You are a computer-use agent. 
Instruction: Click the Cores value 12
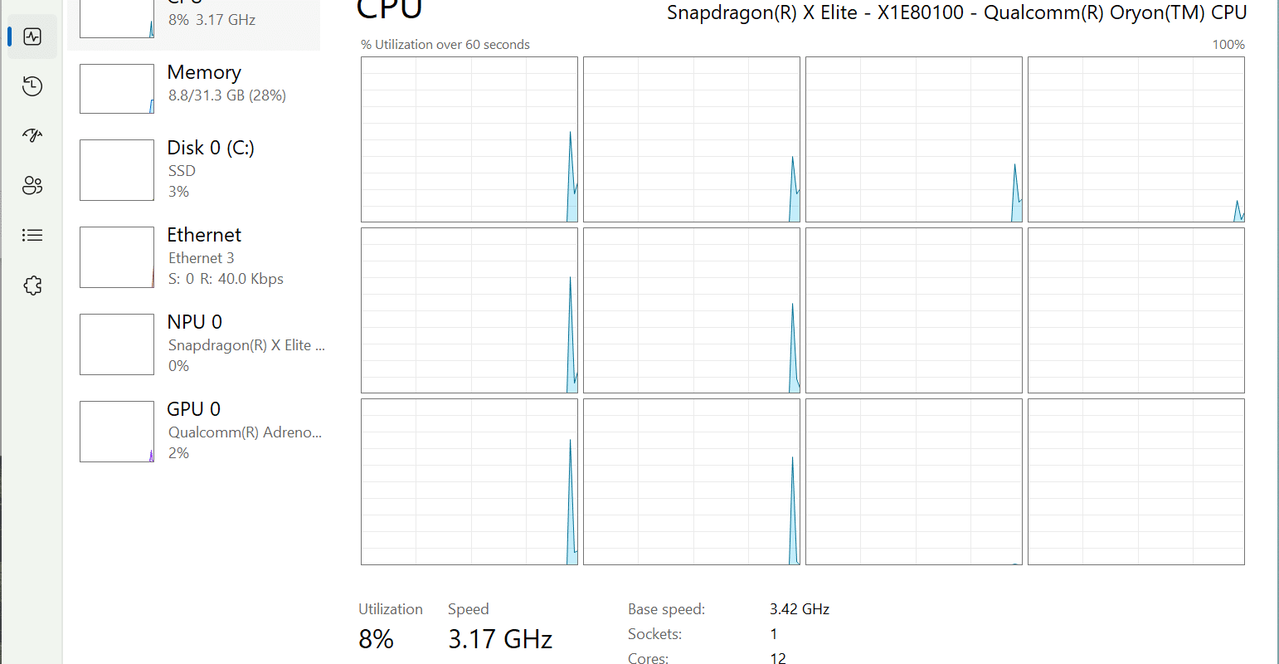(778, 657)
